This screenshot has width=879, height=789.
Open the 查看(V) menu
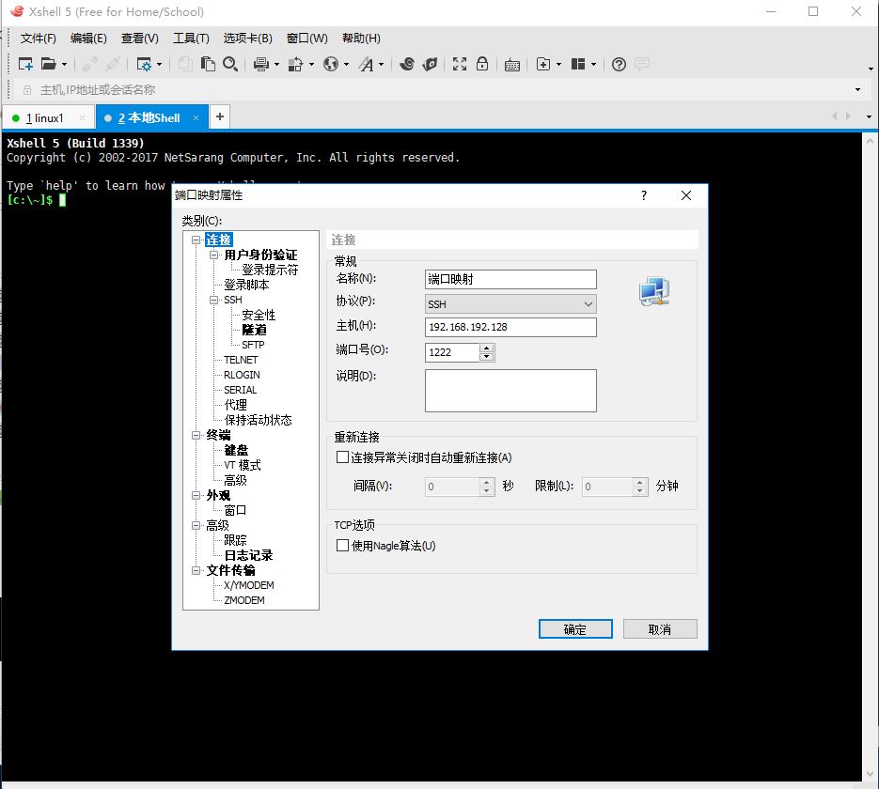(139, 39)
